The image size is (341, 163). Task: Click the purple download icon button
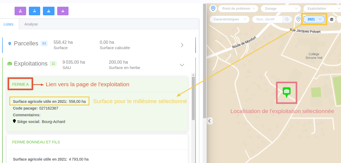coord(63,11)
